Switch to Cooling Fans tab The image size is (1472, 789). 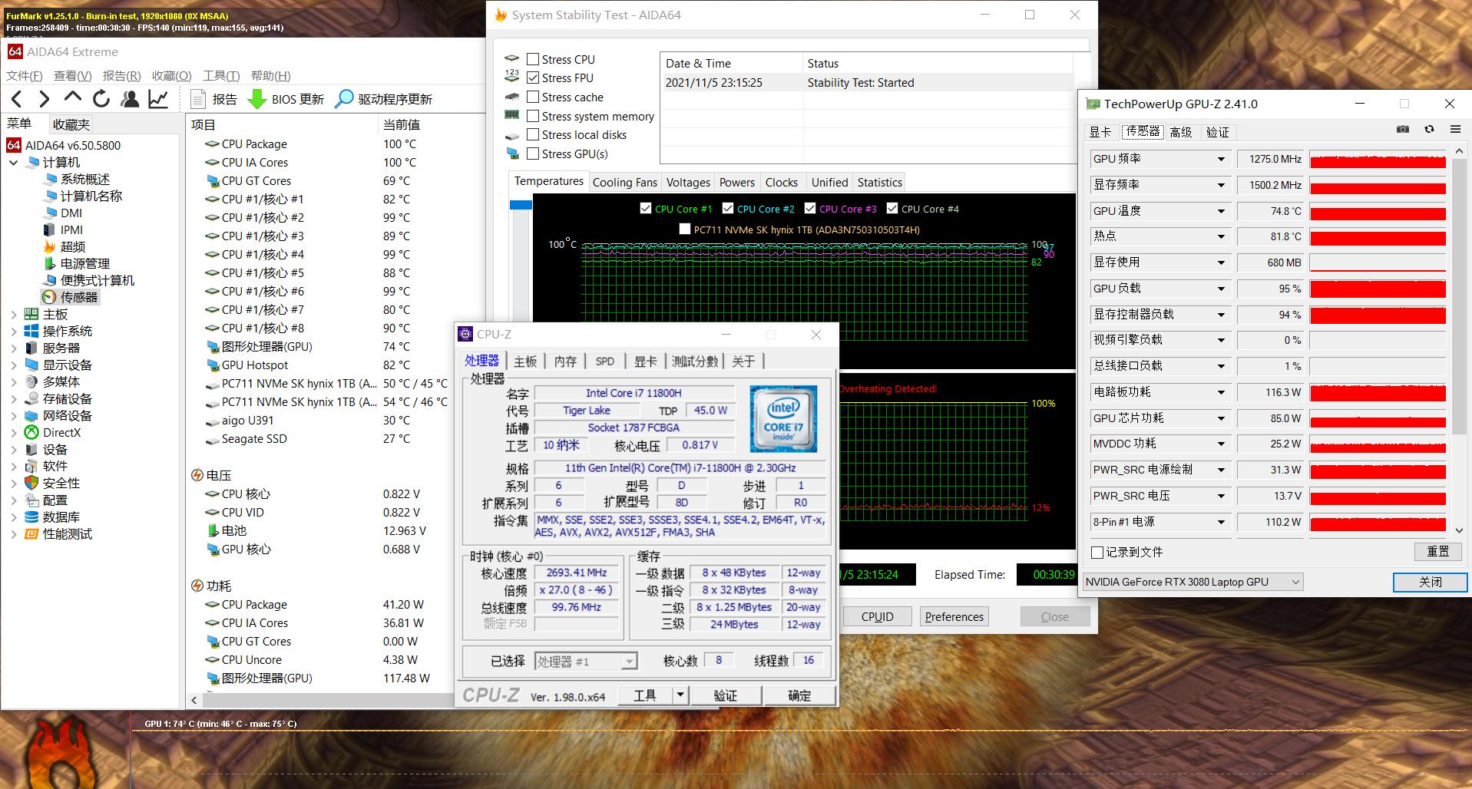pyautogui.click(x=625, y=182)
